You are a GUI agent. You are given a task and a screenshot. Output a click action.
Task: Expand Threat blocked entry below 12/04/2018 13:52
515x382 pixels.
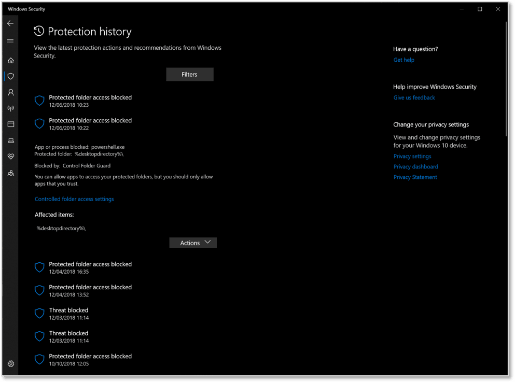(x=68, y=314)
